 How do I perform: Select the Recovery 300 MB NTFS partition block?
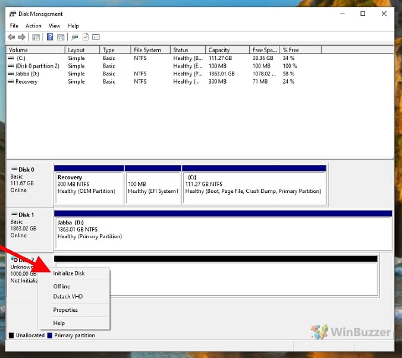[x=89, y=185]
